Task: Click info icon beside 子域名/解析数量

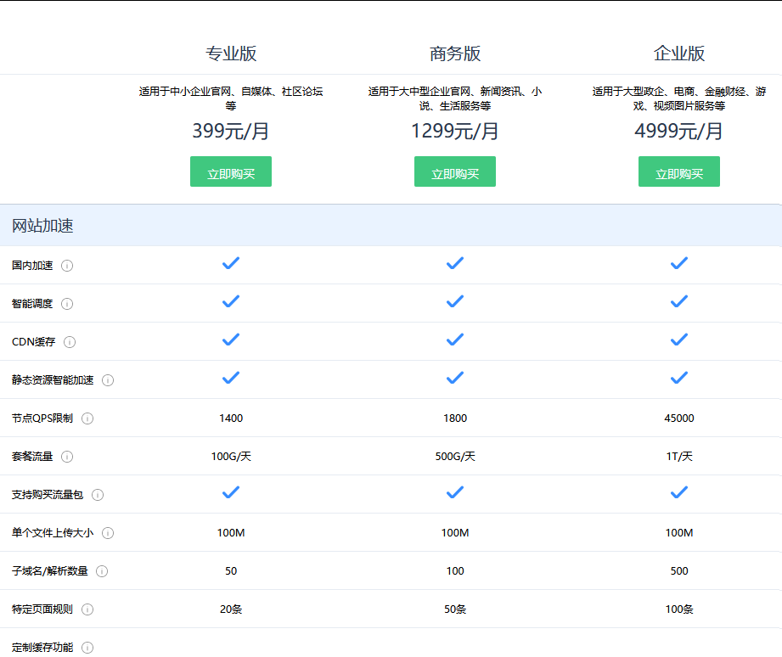Action: coord(102,571)
